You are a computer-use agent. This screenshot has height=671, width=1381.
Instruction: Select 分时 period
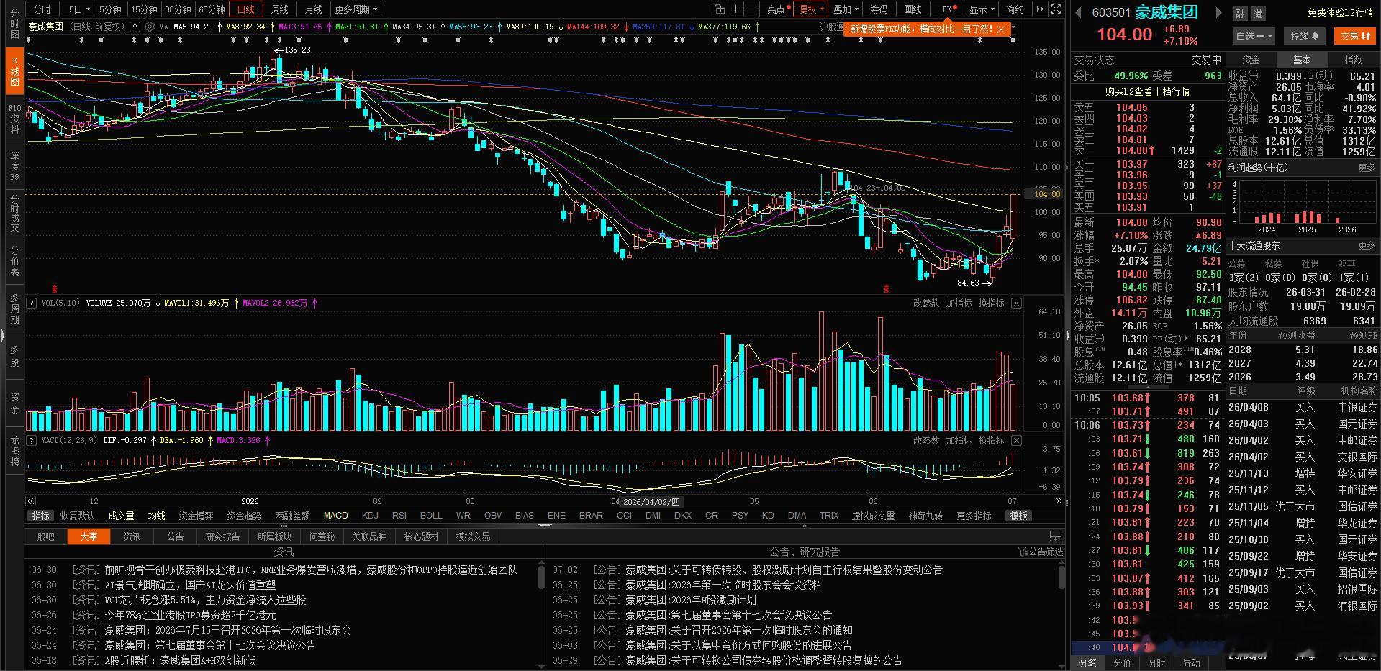click(x=42, y=9)
